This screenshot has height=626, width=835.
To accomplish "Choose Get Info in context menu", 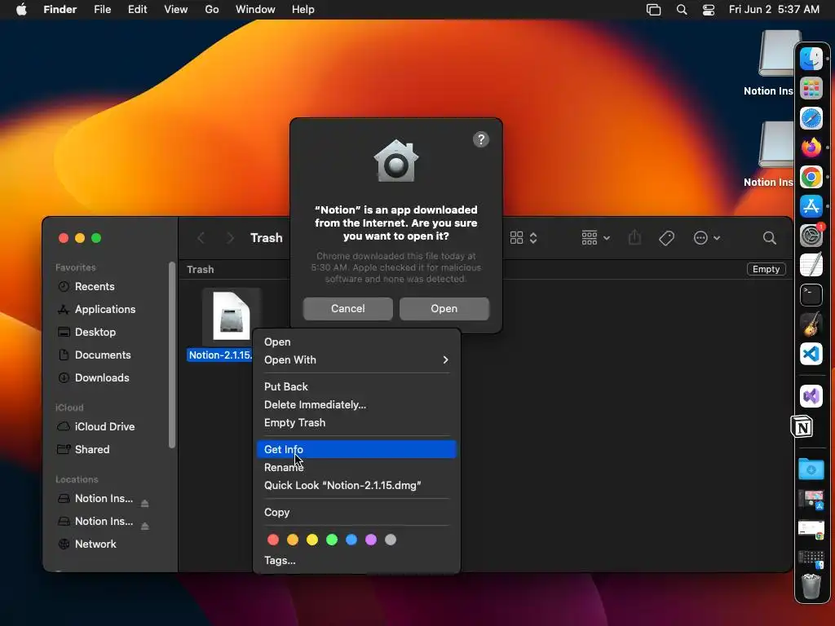I will point(356,449).
